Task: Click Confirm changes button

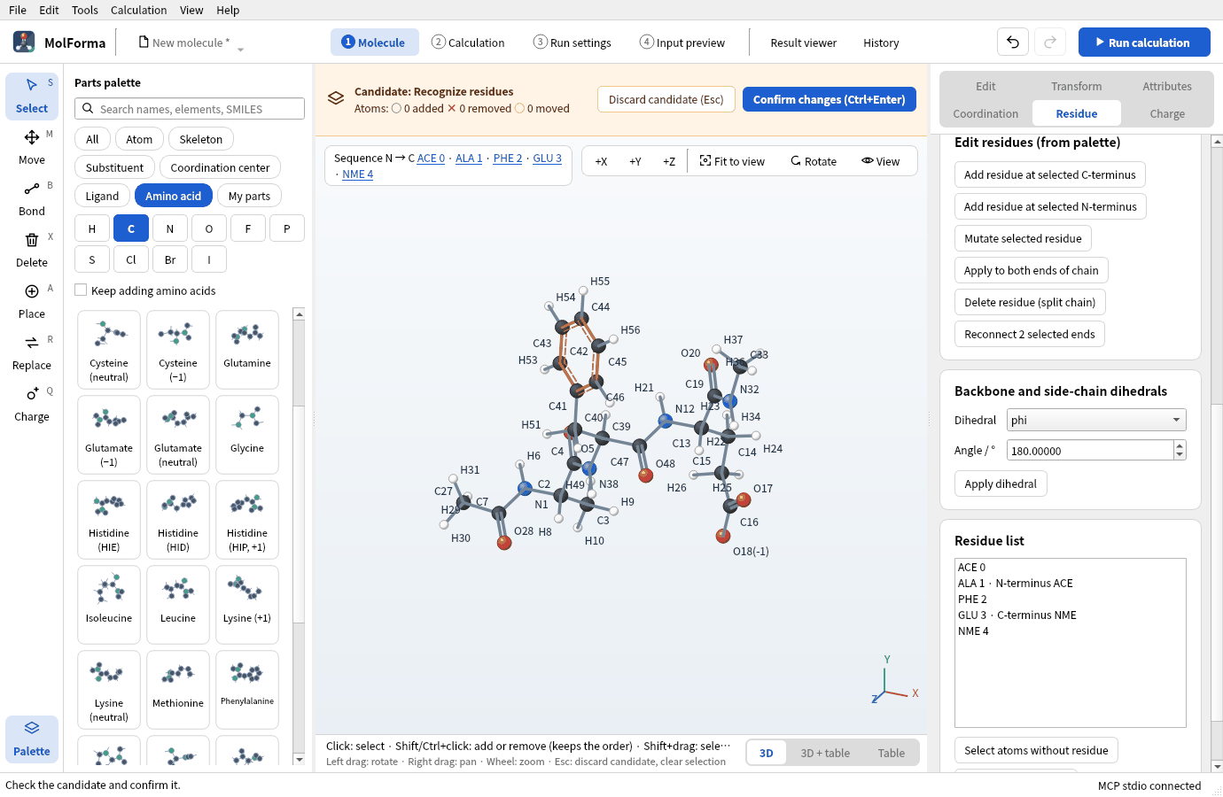Action: (830, 99)
